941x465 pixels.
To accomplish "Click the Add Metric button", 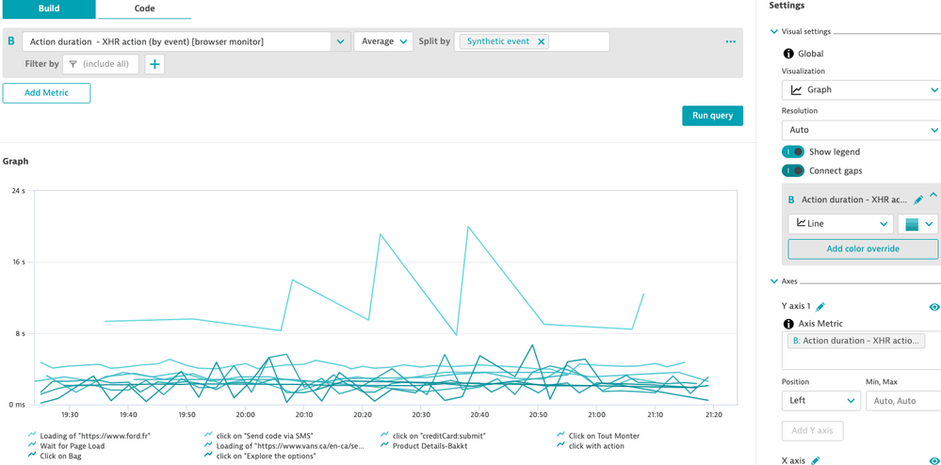I will [x=47, y=92].
